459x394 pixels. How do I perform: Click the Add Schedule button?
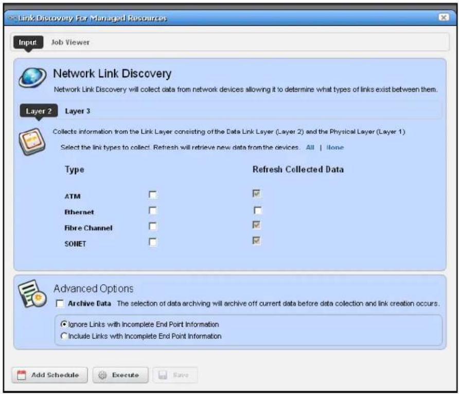tap(49, 375)
